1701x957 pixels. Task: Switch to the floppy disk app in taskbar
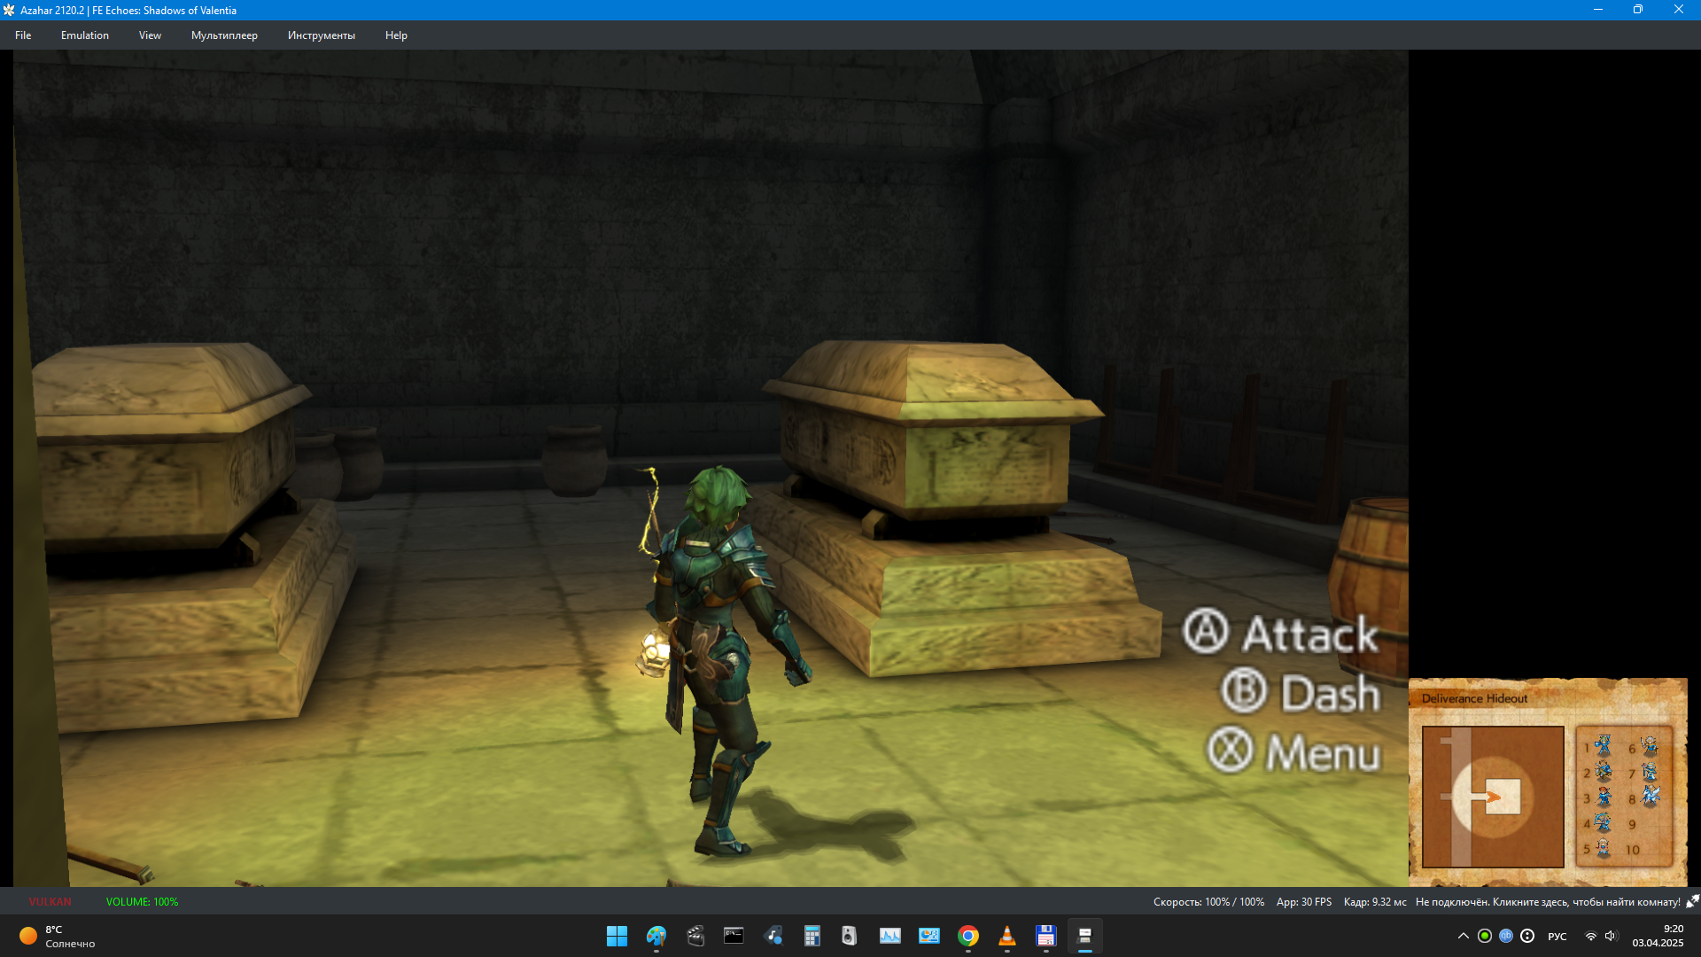click(x=1045, y=936)
